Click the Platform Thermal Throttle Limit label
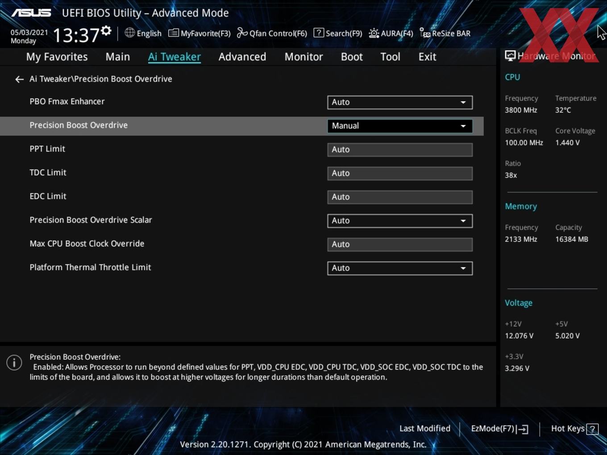 [x=90, y=267]
